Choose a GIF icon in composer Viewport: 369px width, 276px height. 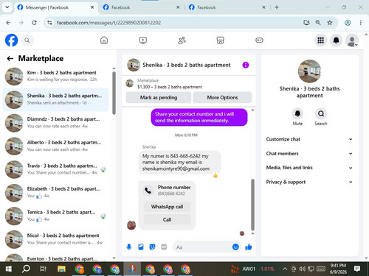pyautogui.click(x=164, y=247)
